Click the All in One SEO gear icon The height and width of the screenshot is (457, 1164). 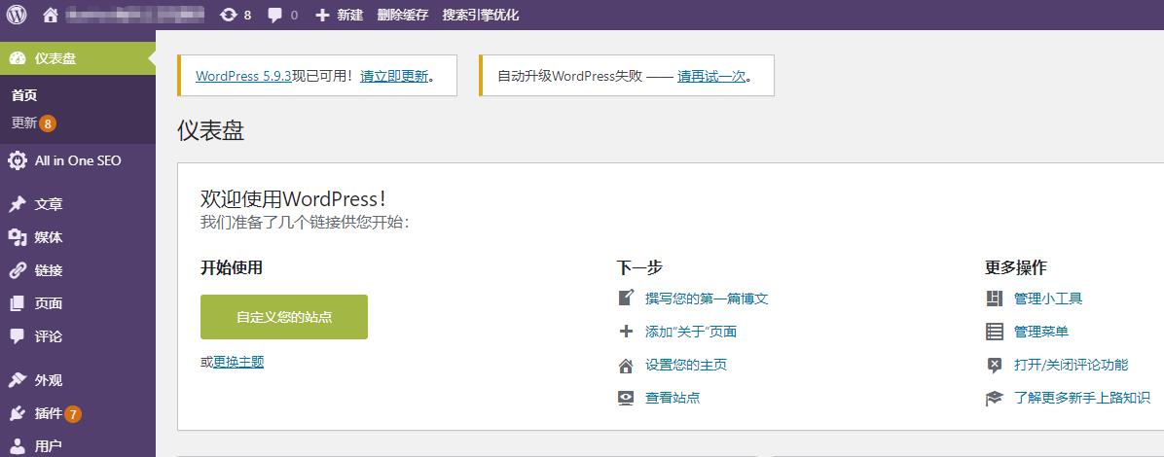pyautogui.click(x=18, y=161)
